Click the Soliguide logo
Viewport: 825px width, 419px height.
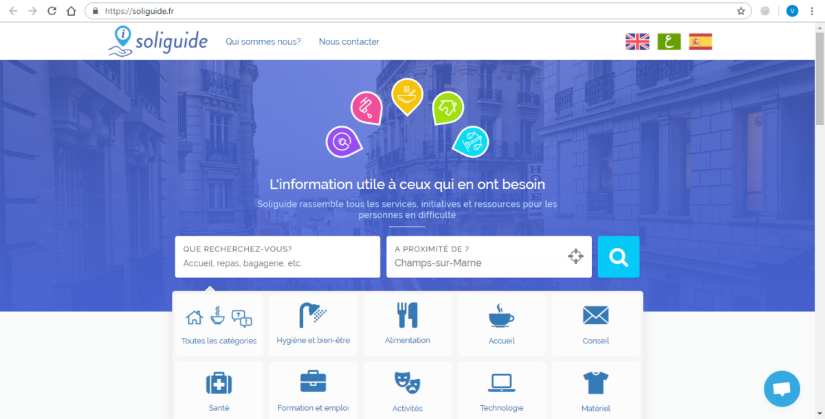pyautogui.click(x=158, y=41)
